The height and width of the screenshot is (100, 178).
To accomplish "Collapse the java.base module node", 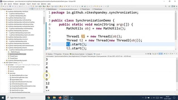I will [5, 65].
